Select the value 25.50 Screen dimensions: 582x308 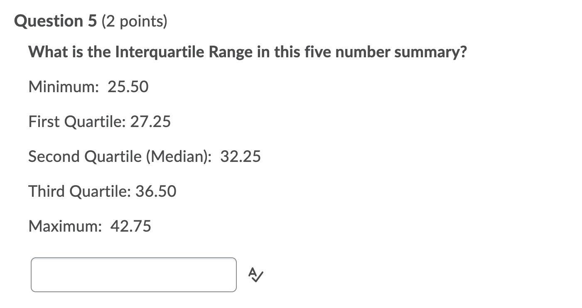pyautogui.click(x=128, y=87)
